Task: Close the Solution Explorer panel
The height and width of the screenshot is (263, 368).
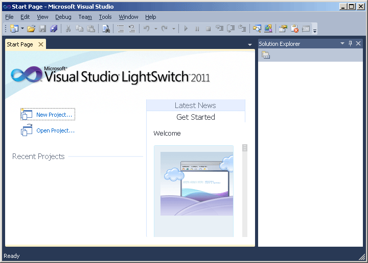Action: [358, 43]
